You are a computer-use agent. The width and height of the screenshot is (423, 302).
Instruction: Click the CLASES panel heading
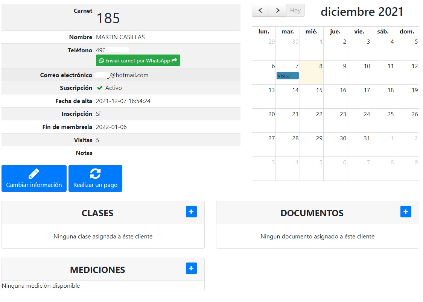pyautogui.click(x=97, y=213)
